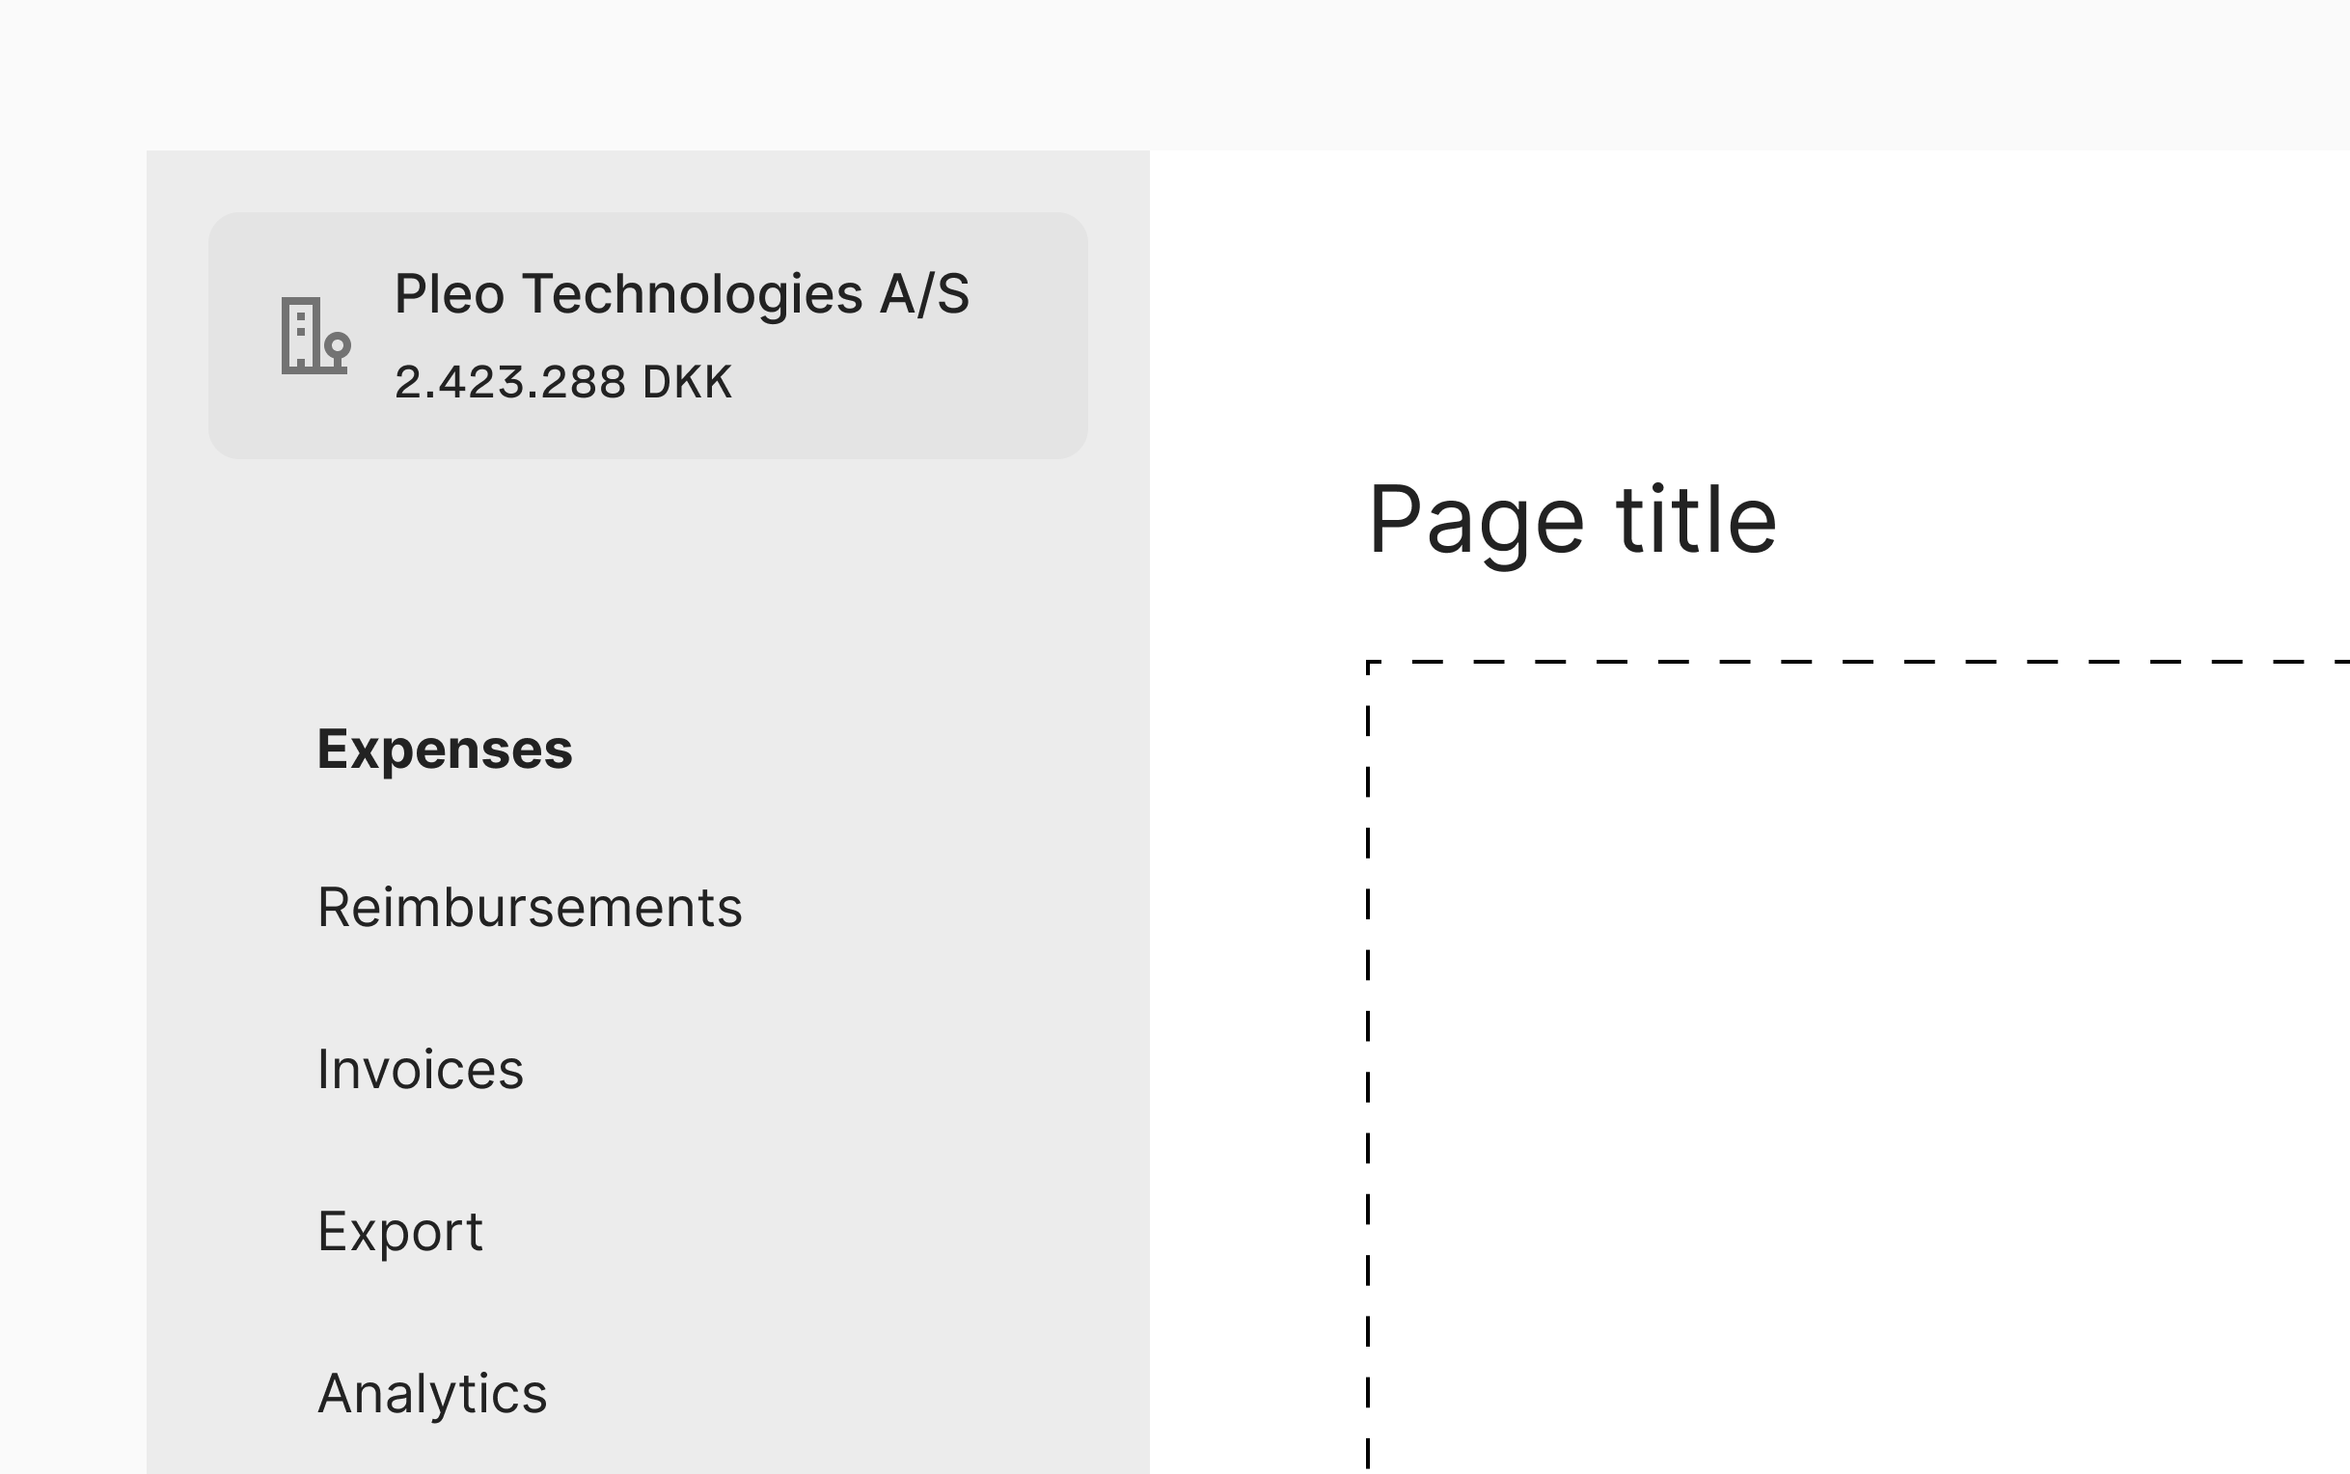Click the small tree beside the building icon
Image resolution: width=2350 pixels, height=1474 pixels.
coord(338,349)
